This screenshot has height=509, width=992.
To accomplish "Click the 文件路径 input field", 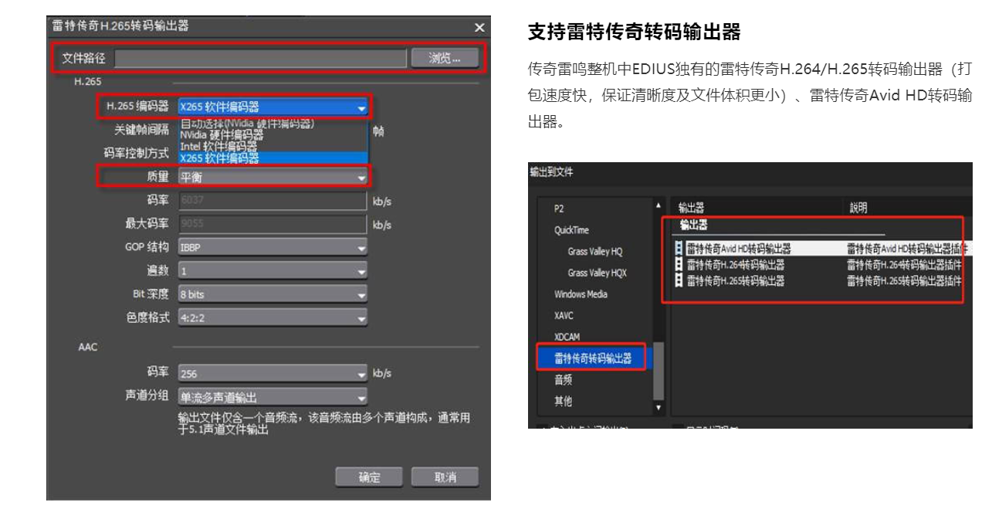I will click(261, 58).
